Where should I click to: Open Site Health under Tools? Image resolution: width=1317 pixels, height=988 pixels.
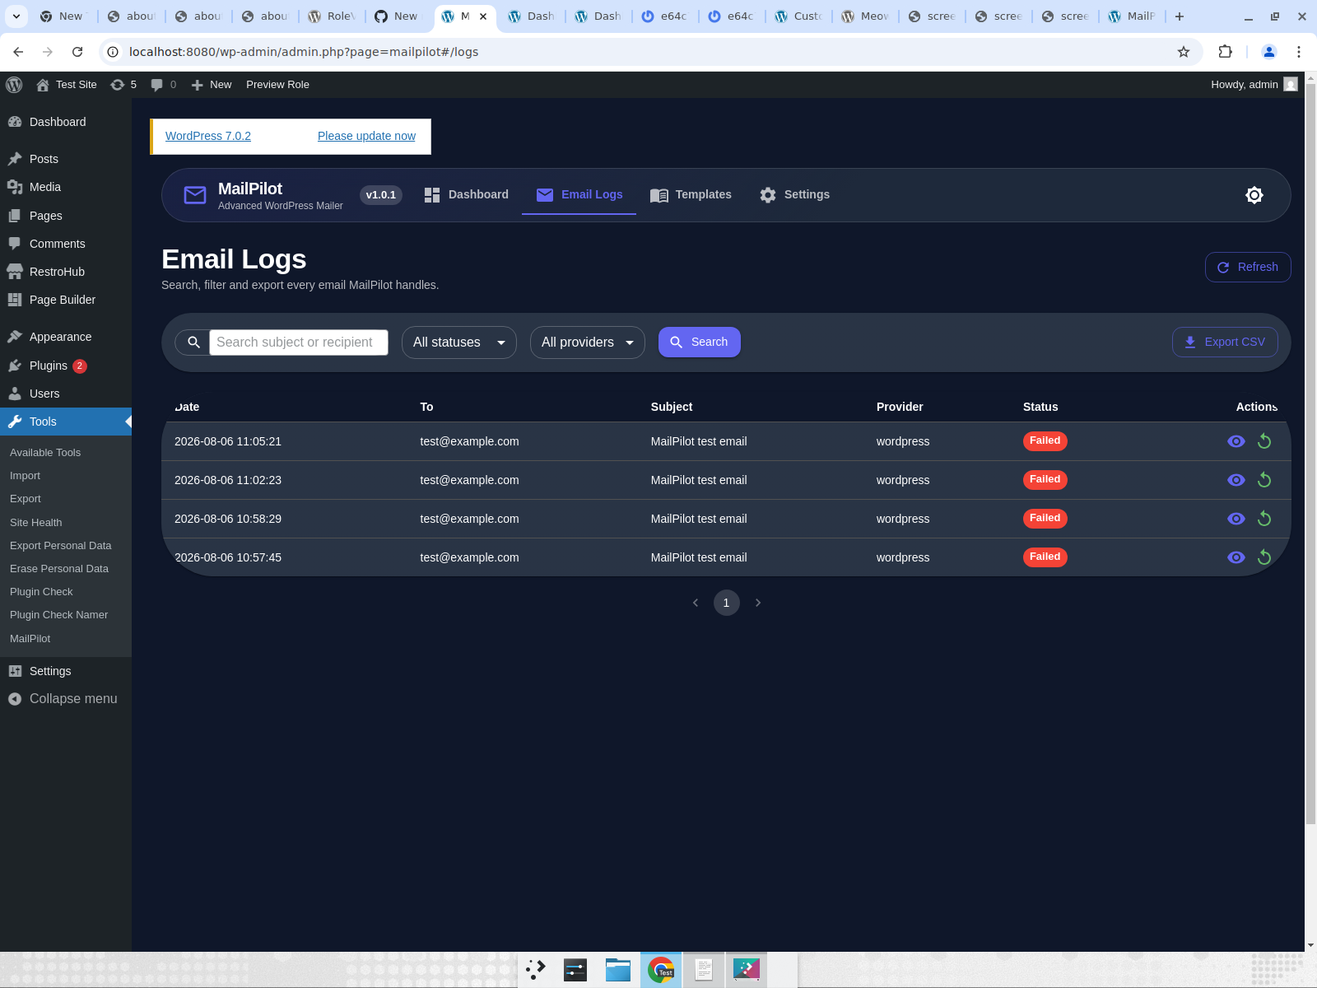[35, 523]
